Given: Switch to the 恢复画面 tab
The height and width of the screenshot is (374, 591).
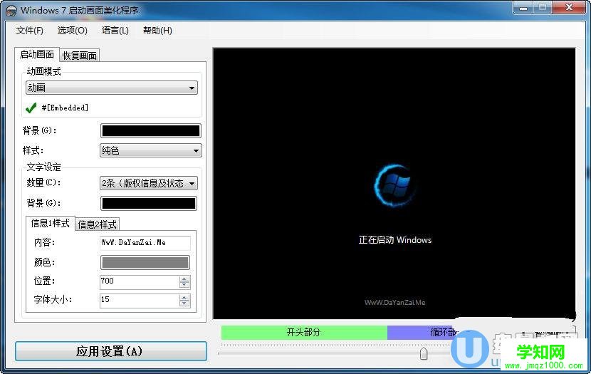Looking at the screenshot, I should point(80,56).
